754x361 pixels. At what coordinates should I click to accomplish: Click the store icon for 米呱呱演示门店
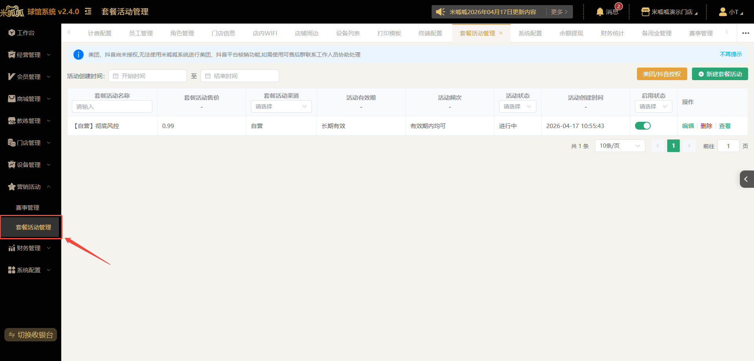click(645, 12)
